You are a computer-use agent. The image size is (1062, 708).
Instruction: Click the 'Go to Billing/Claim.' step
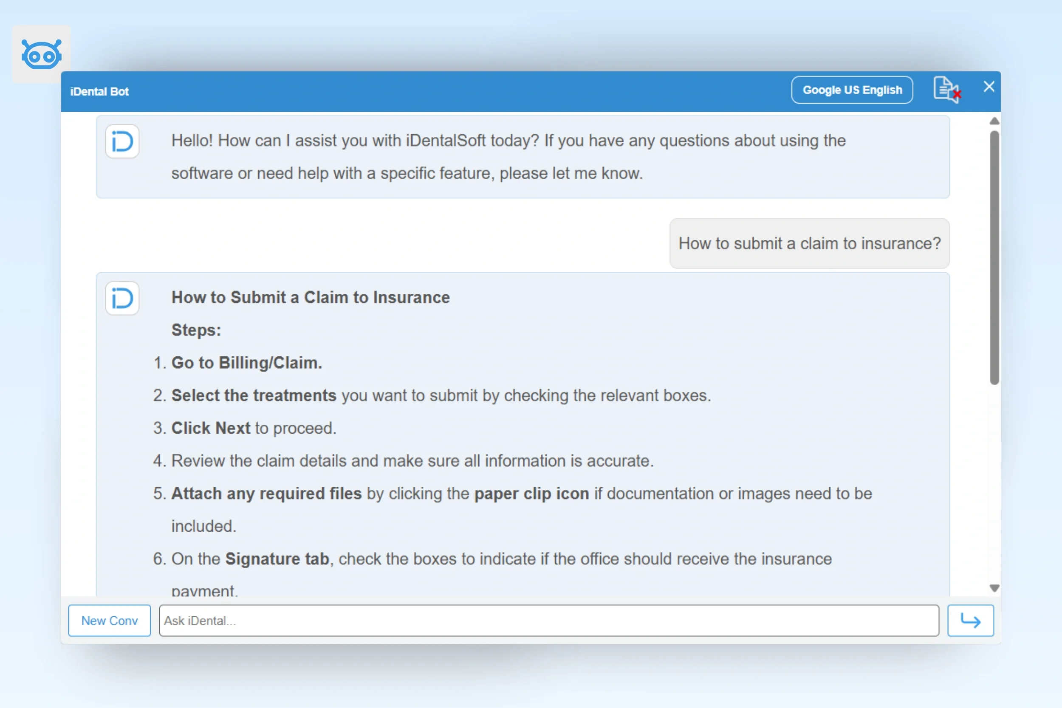tap(246, 363)
